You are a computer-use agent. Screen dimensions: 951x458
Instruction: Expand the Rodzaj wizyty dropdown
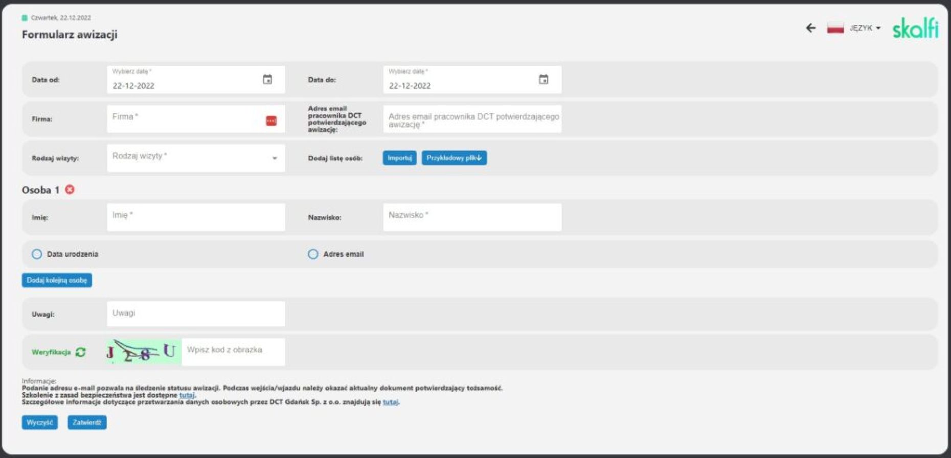[x=275, y=158]
